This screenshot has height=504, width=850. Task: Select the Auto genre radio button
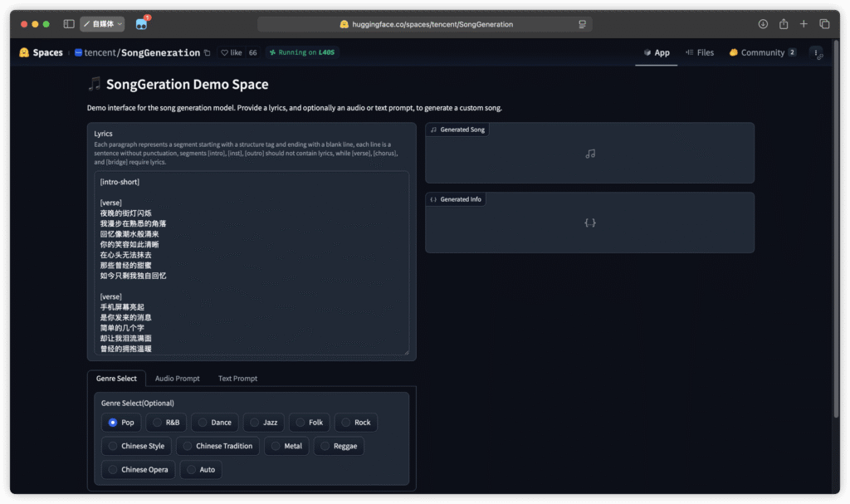[x=201, y=469]
